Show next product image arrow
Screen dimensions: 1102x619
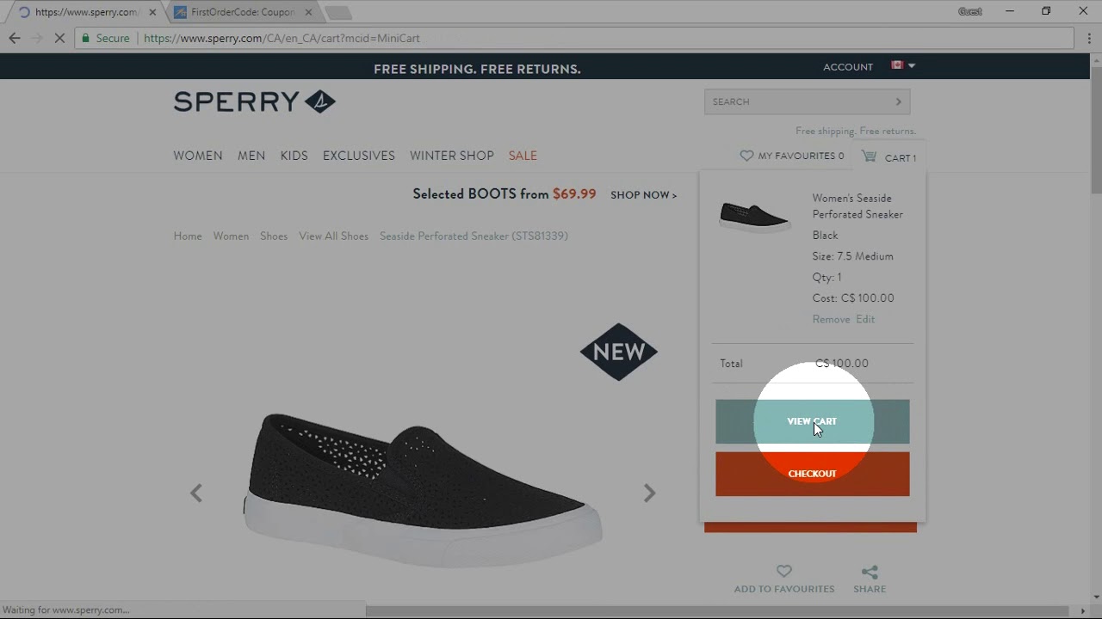(x=649, y=493)
